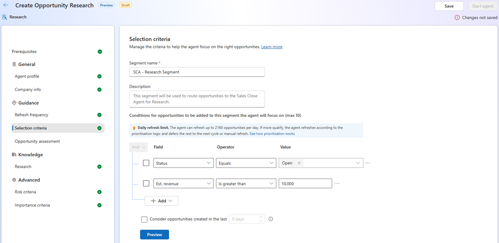Expand the Add condition chevron
Image resolution: width=499 pixels, height=243 pixels.
[170, 201]
